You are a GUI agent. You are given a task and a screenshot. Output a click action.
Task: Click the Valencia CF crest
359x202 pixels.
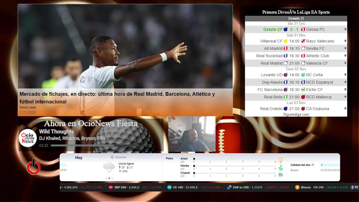coord(303,63)
